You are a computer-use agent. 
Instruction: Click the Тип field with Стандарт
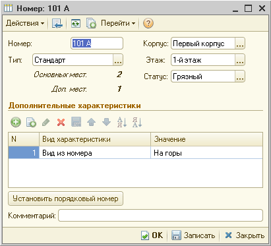[73, 60]
